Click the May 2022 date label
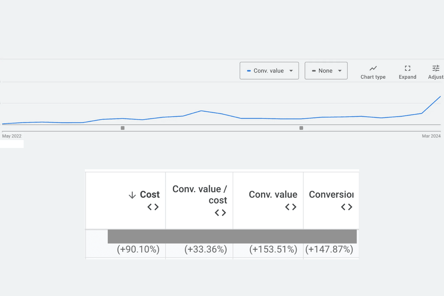This screenshot has width=444, height=296. (x=12, y=136)
